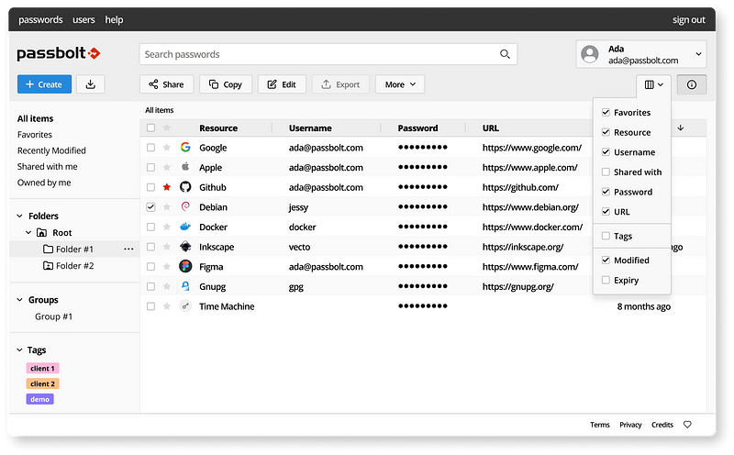Viewport: 734px width, 455px height.
Task: Open the help menu
Action: 114,19
